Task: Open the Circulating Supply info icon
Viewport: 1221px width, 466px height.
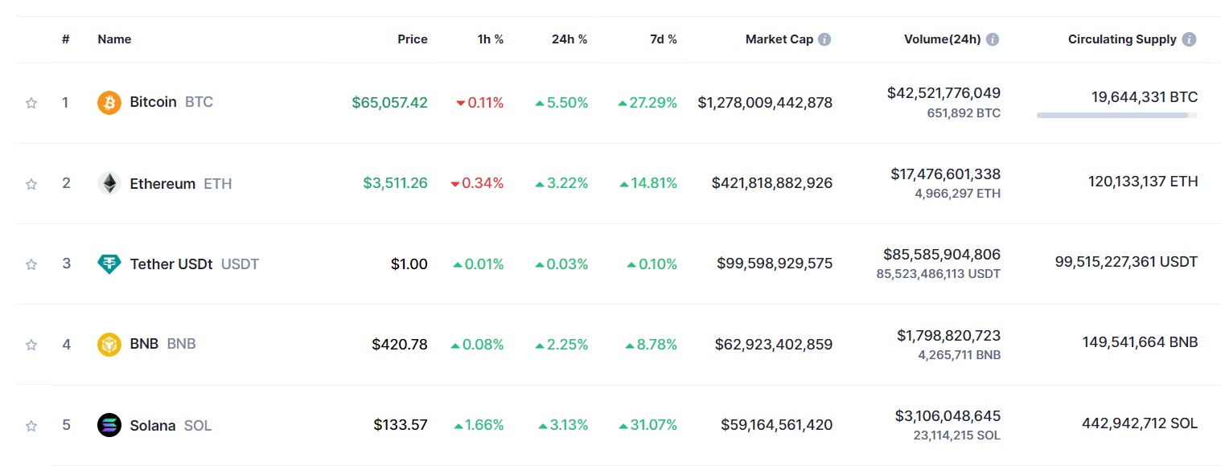Action: tap(1189, 39)
